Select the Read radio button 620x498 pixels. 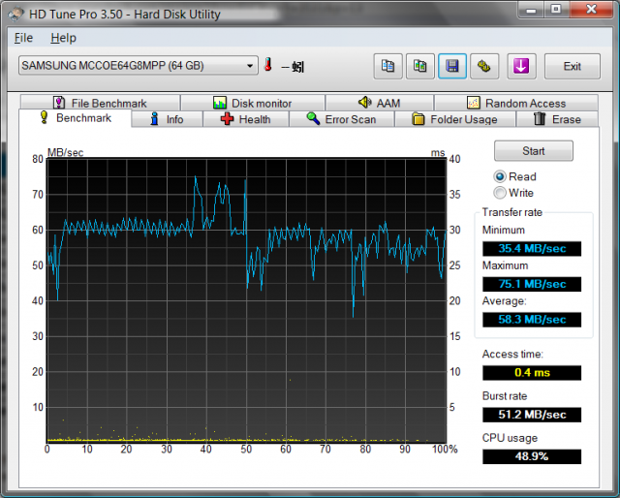coord(500,176)
